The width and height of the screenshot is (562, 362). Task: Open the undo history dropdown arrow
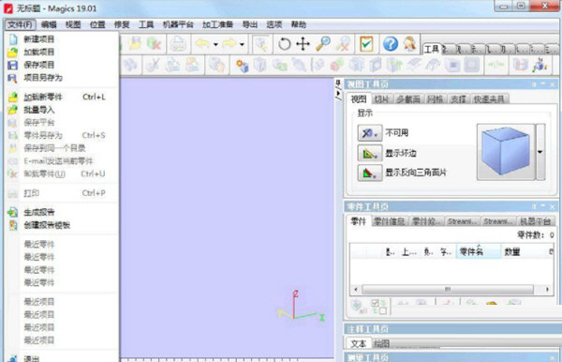pos(215,44)
